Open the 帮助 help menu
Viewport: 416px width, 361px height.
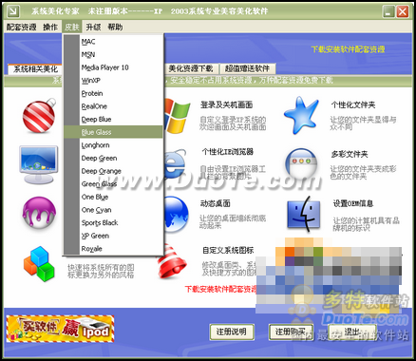coord(115,28)
